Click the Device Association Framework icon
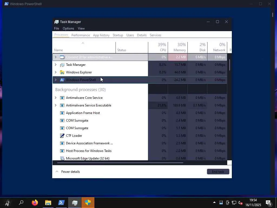The height and width of the screenshot is (208, 277). (62, 143)
